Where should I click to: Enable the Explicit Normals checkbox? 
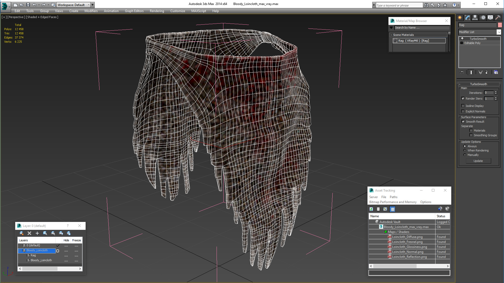pos(463,111)
